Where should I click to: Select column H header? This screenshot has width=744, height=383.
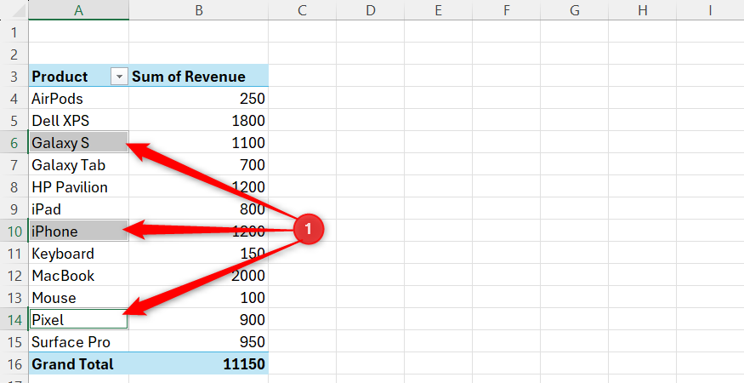[x=643, y=10]
